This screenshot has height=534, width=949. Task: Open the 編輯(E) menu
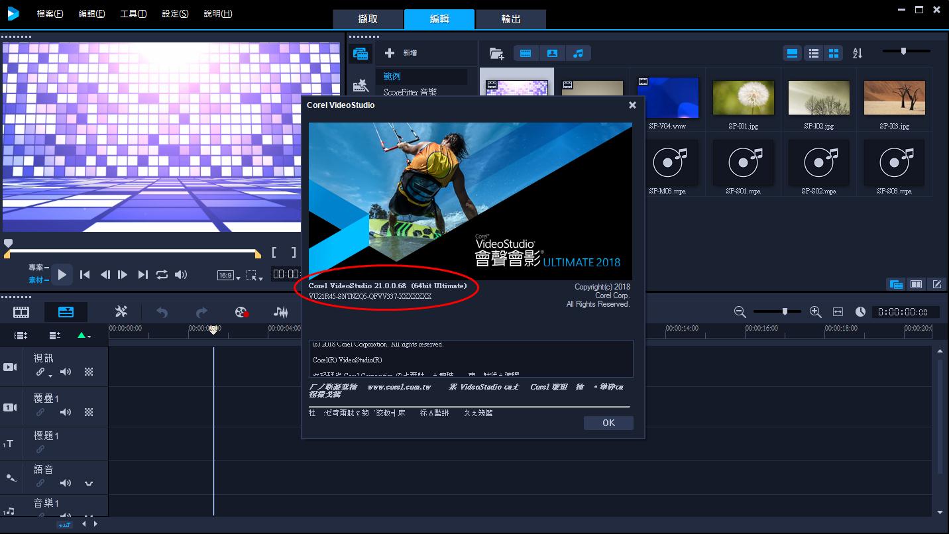tap(91, 13)
